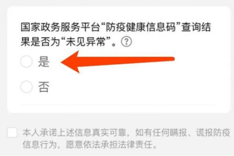Click the 查询结 text at line end
The image size is (234, 156).
point(196,27)
